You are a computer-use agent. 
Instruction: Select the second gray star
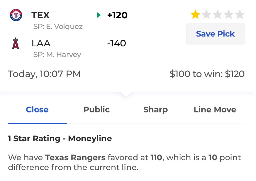click(x=207, y=14)
